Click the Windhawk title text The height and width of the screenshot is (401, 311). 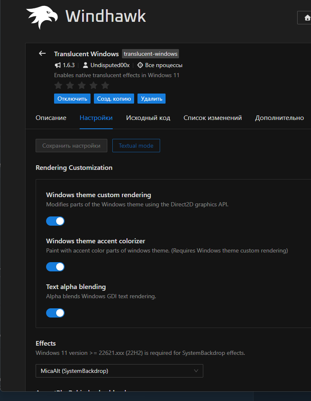(x=106, y=16)
